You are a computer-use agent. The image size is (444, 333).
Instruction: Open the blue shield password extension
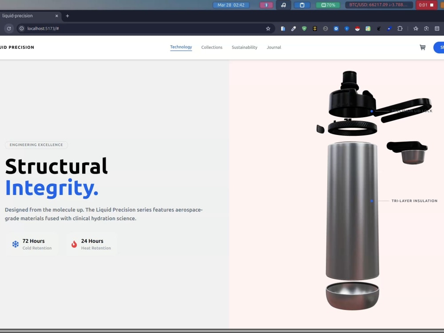coord(347,28)
